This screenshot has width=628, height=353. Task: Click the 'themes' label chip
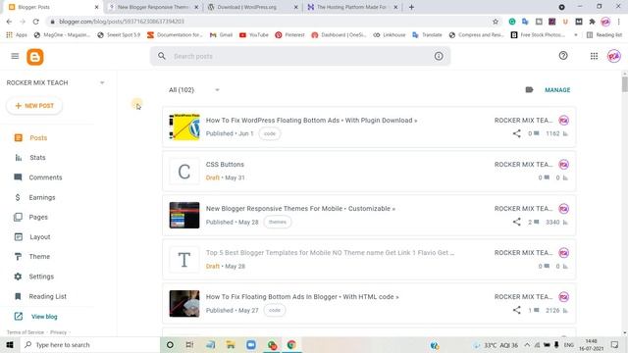(277, 222)
